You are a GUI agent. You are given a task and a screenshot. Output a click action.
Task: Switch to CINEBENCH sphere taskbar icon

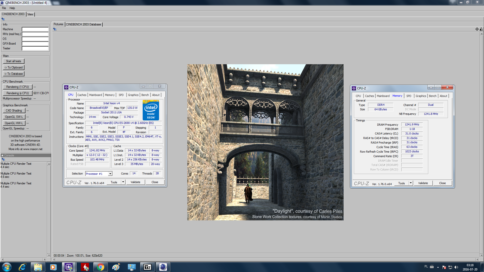pyautogui.click(x=163, y=267)
